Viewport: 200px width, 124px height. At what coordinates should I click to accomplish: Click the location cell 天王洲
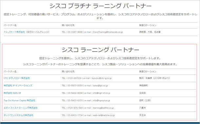[142, 115]
